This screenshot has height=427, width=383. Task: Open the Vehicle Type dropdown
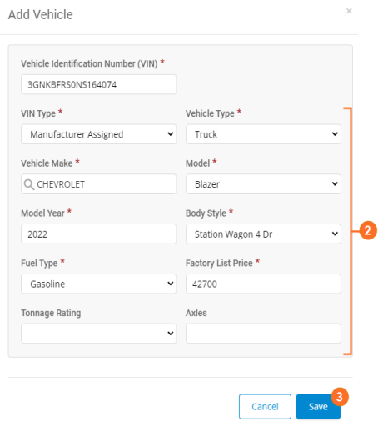(263, 134)
